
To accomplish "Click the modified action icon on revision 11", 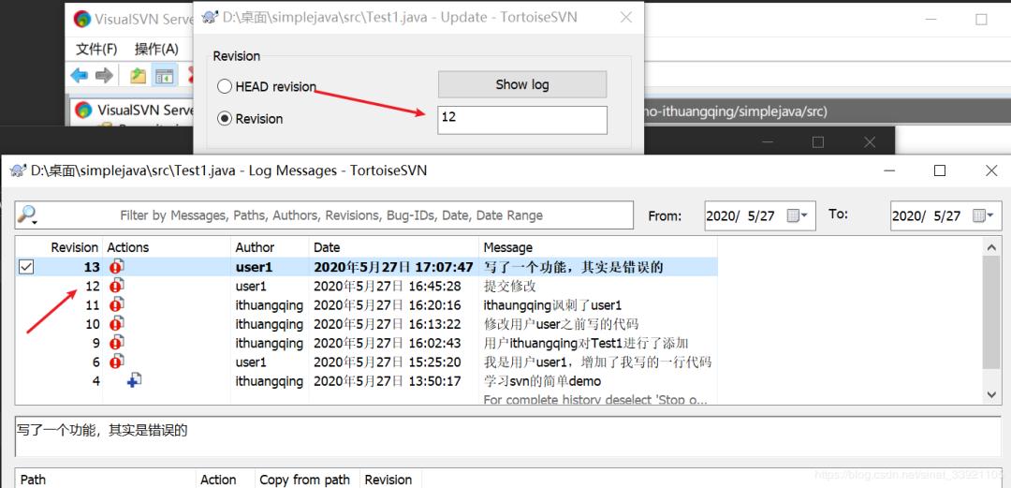I will click(x=117, y=304).
